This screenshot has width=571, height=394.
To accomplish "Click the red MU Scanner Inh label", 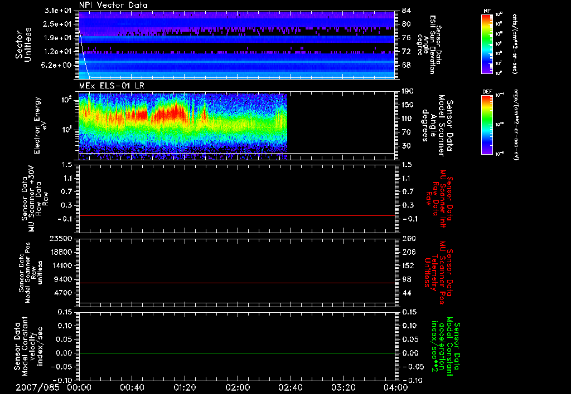I will [x=439, y=199].
